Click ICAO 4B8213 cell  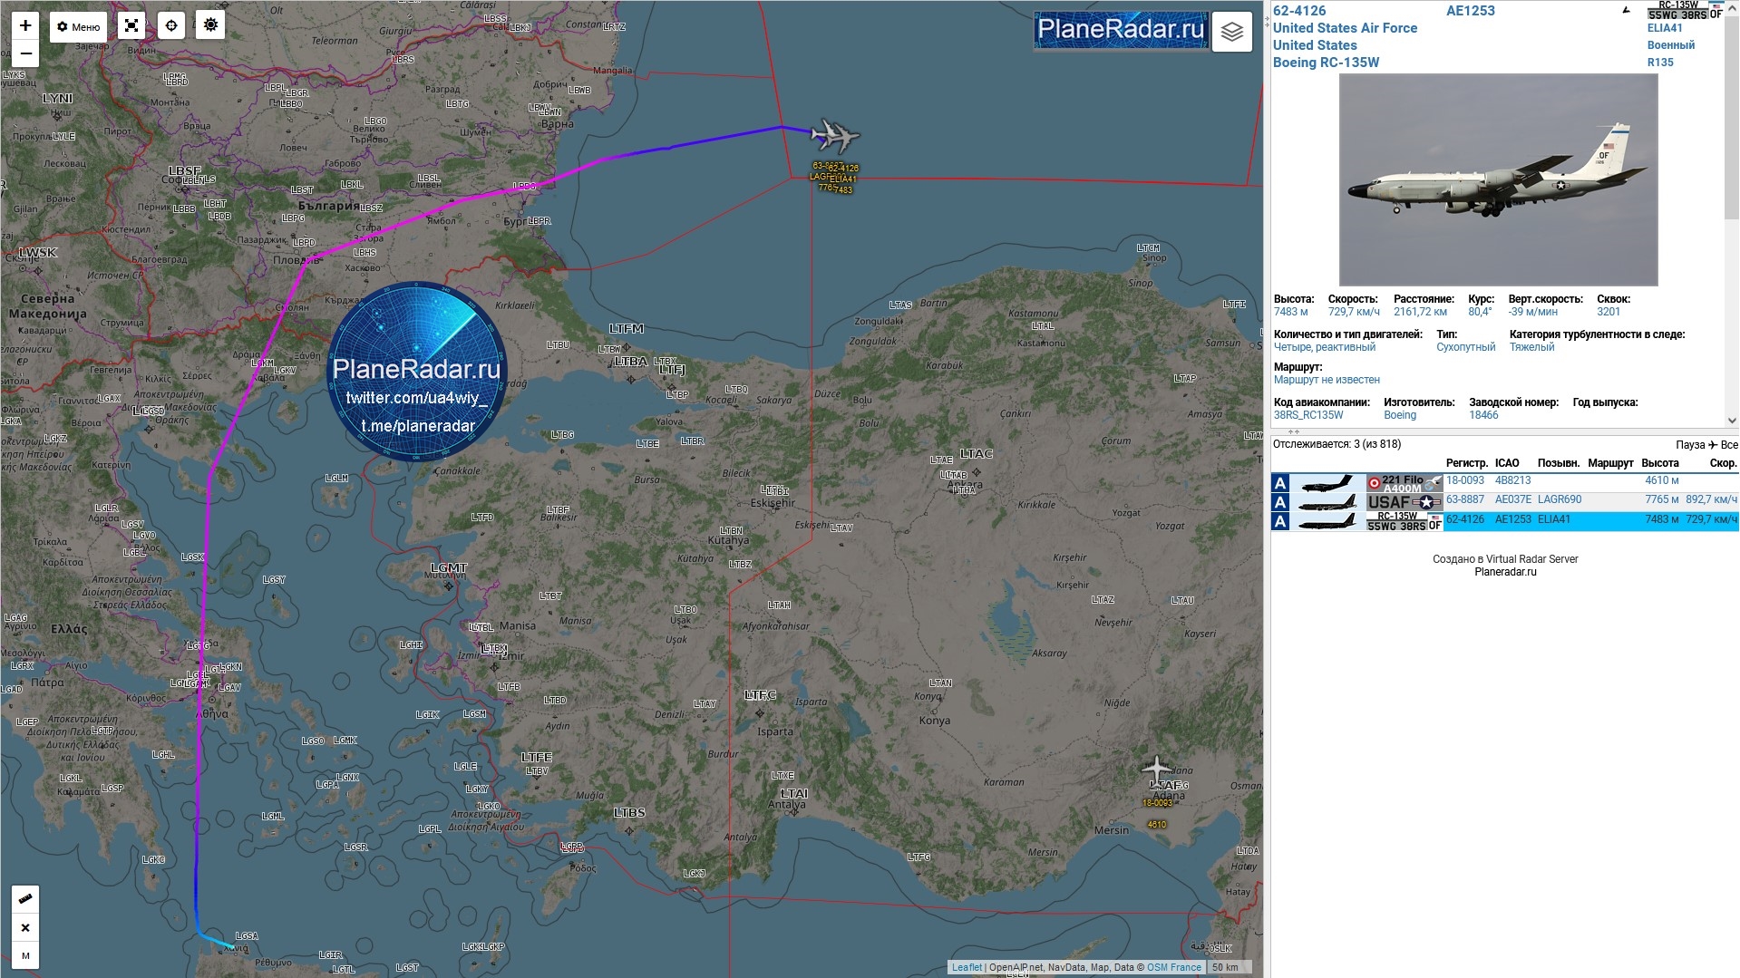pyautogui.click(x=1512, y=480)
